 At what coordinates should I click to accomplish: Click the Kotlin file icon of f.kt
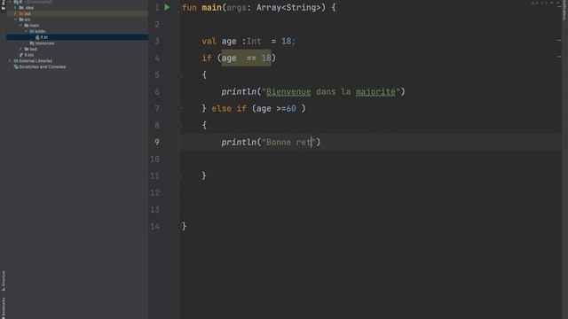pos(37,37)
